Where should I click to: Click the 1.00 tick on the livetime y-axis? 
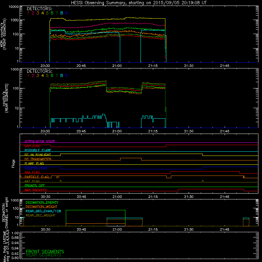[x=15, y=233]
